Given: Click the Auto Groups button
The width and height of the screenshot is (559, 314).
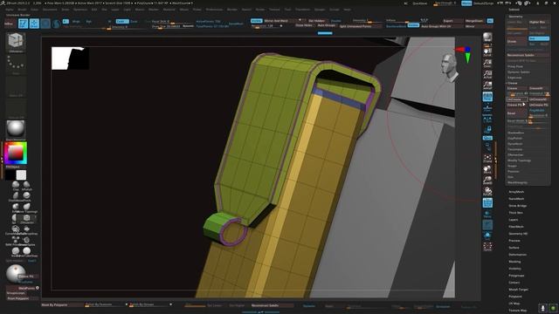Looking at the screenshot, I should click(x=326, y=25).
